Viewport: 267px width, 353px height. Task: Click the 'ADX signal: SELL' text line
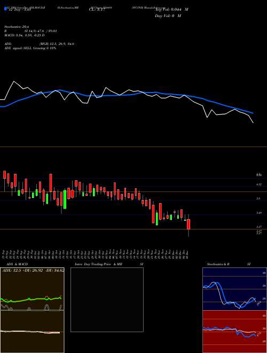30,48
